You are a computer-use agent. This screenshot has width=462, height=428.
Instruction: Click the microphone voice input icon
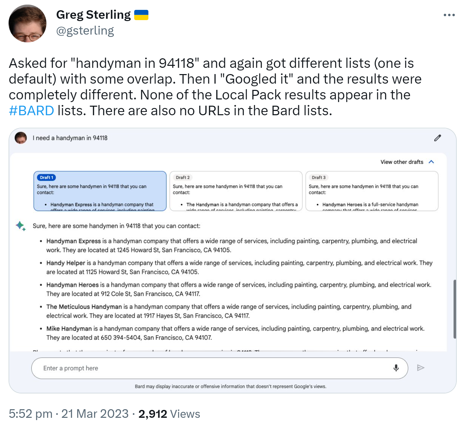396,368
